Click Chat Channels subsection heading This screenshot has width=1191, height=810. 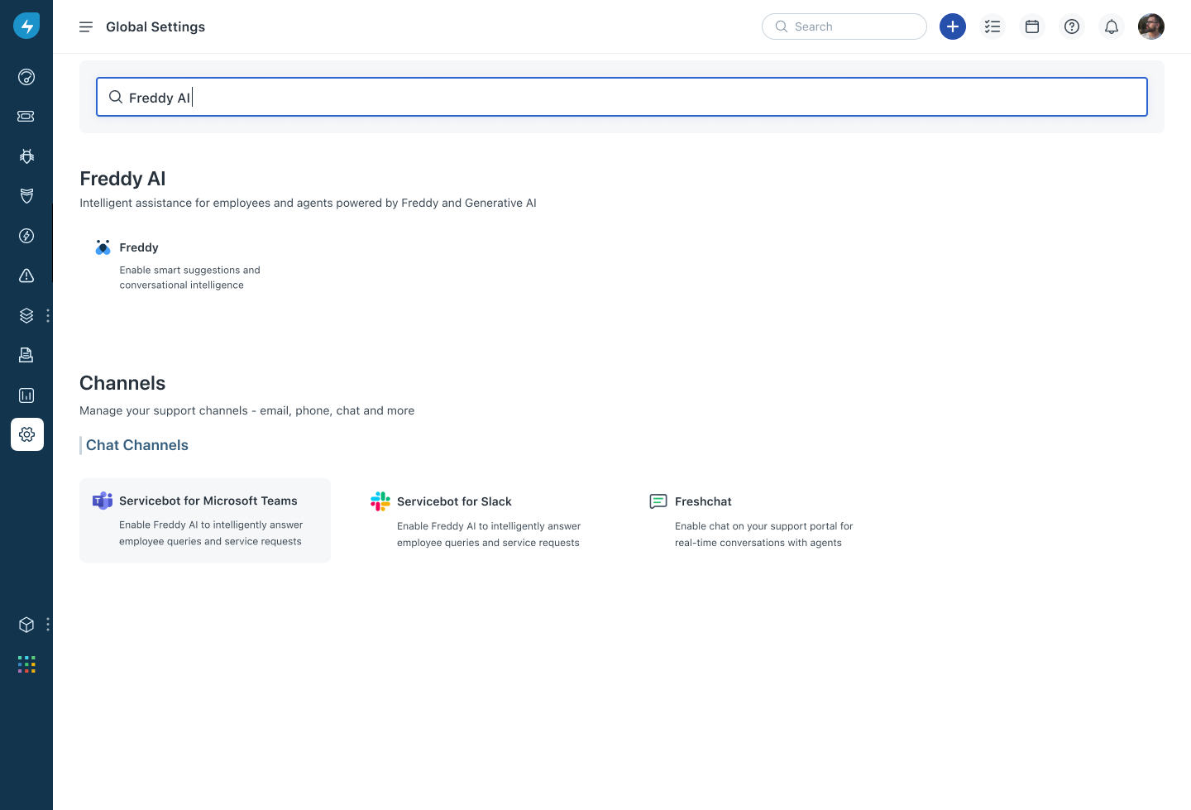137,445
